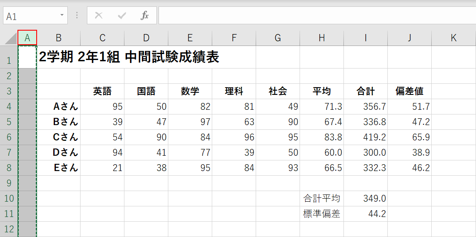Viewport: 476px width, 237px height.
Task: Select row 3 header
Action: tap(9, 91)
